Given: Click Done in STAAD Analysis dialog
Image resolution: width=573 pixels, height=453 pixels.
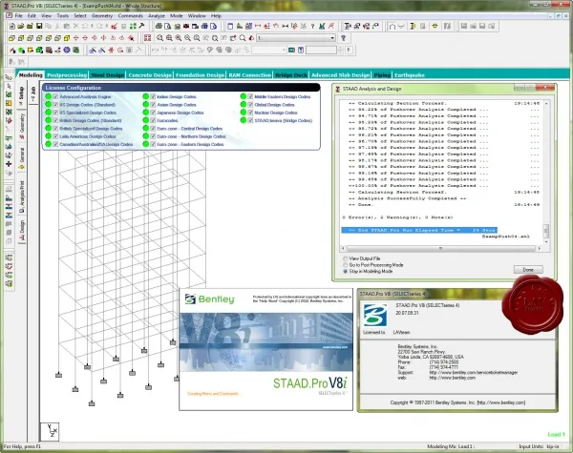Looking at the screenshot, I should [528, 269].
